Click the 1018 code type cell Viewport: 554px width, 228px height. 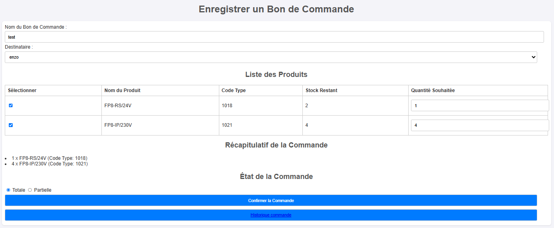227,106
